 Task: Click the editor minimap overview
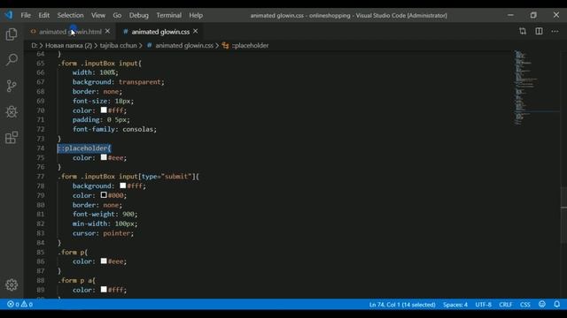(537, 87)
